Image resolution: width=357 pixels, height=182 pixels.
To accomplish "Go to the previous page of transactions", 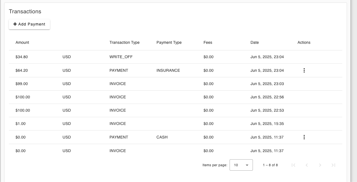I will coord(307,165).
